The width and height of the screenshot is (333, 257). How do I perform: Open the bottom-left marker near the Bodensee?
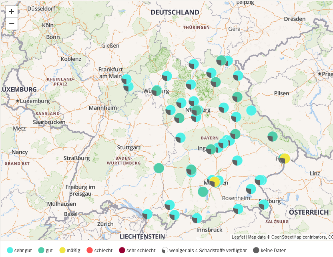pos(148,214)
